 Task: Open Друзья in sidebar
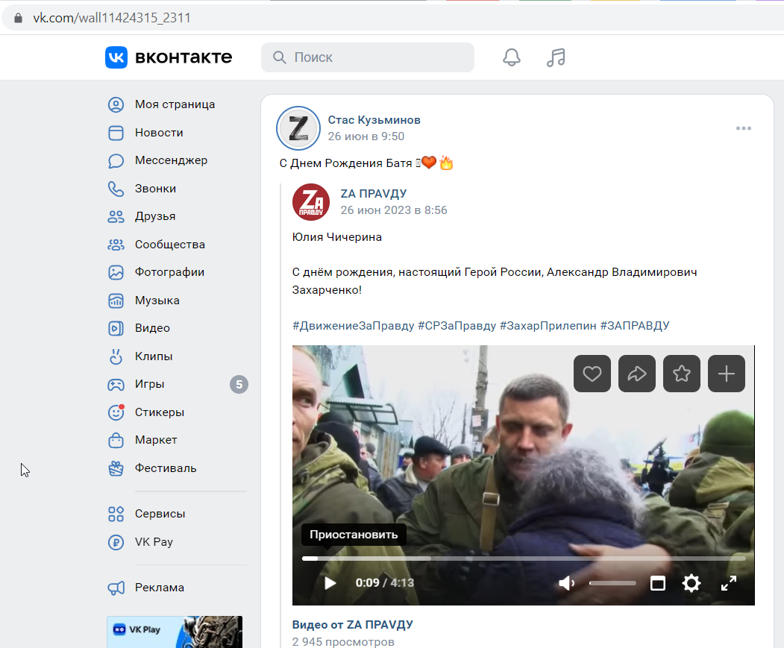coord(155,216)
